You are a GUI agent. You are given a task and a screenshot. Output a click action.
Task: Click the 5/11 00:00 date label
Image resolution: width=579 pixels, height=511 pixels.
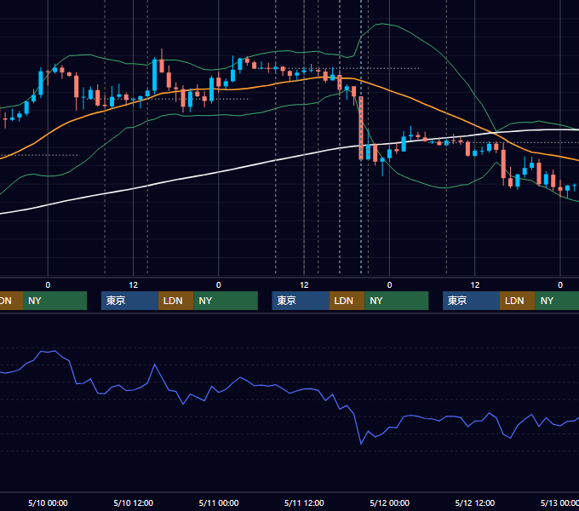pyautogui.click(x=219, y=502)
